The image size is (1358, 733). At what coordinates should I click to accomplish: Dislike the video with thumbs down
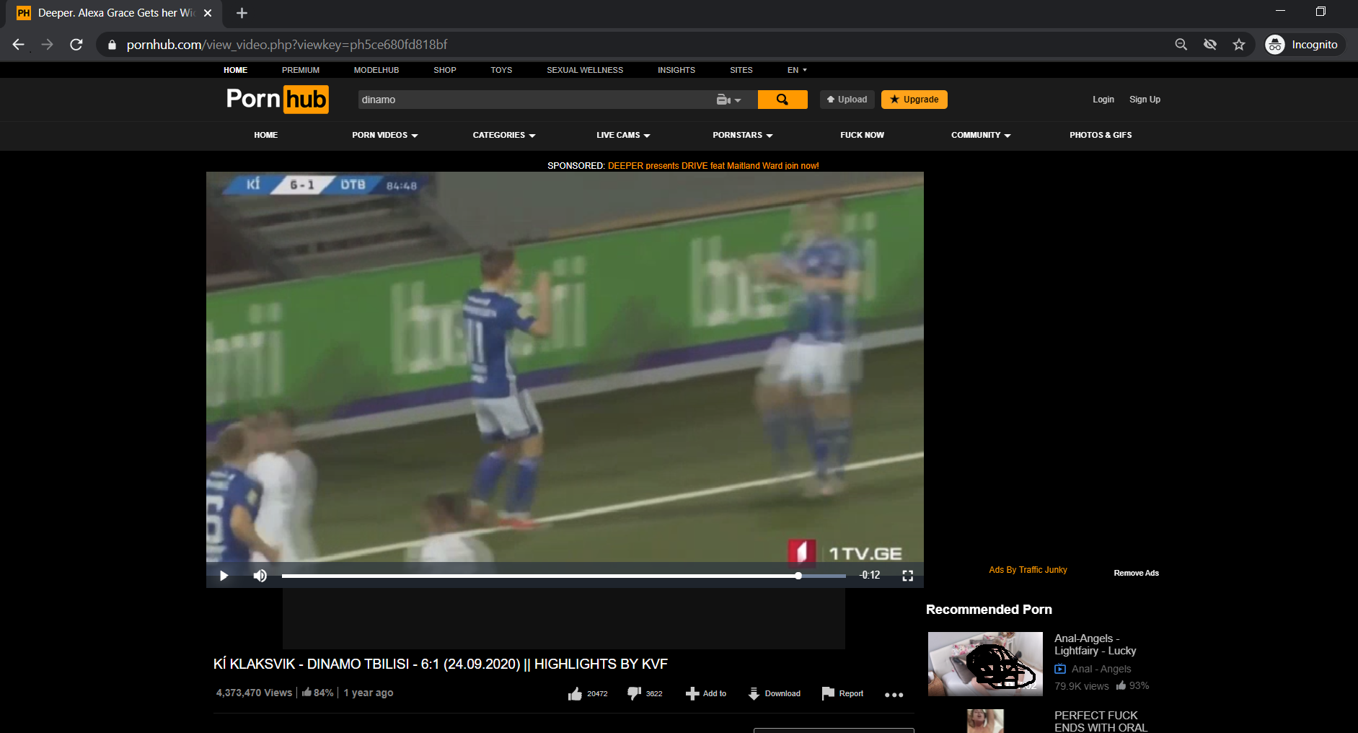click(x=635, y=694)
